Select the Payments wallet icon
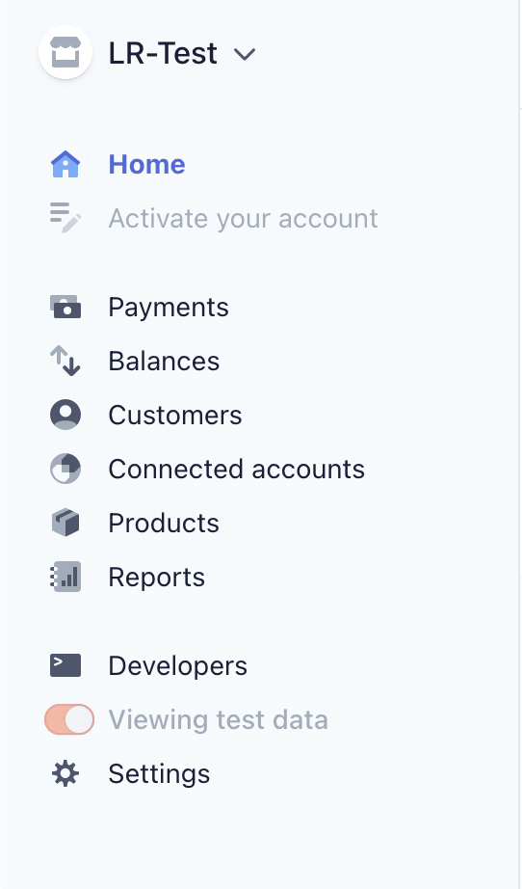 [65, 307]
